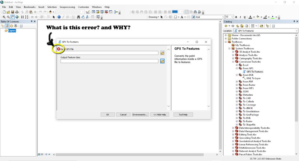Click the Hide Help button

pyautogui.click(x=160, y=115)
